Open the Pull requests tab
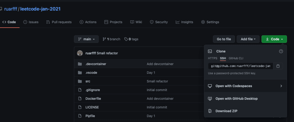Viewport: 294px width, 122px height. (59, 22)
